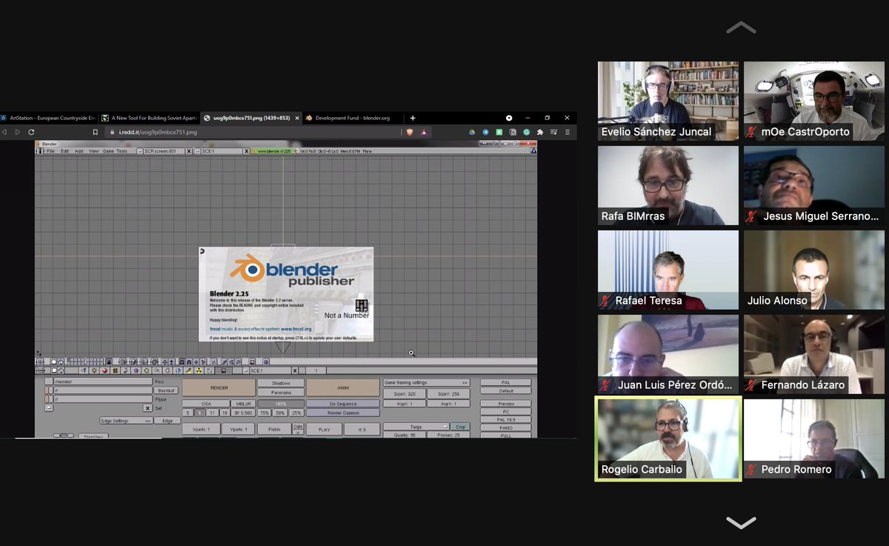Select World buttons globe icon
This screenshot has width=889, height=546.
(178, 370)
